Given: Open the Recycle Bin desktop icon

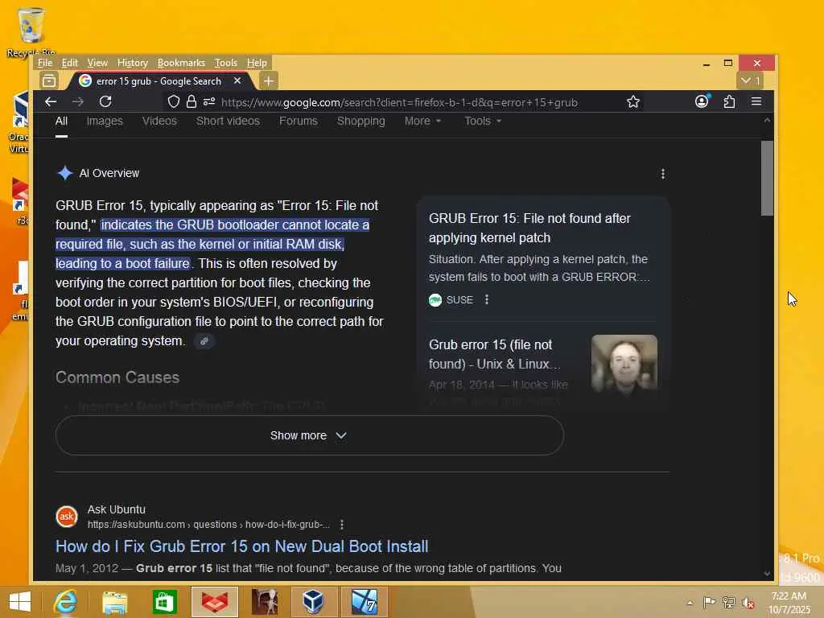Looking at the screenshot, I should point(31,31).
